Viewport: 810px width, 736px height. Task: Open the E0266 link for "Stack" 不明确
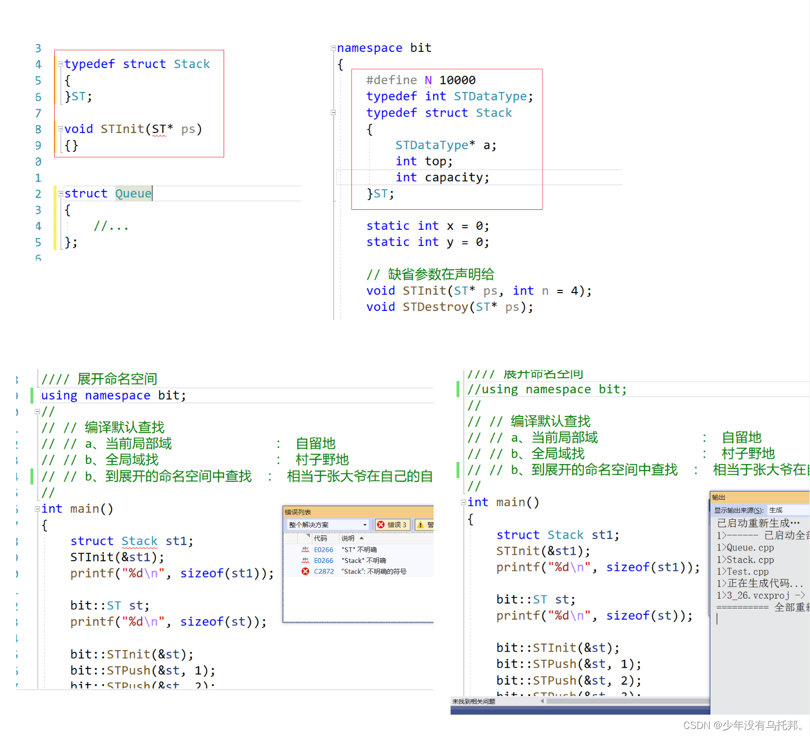(324, 561)
